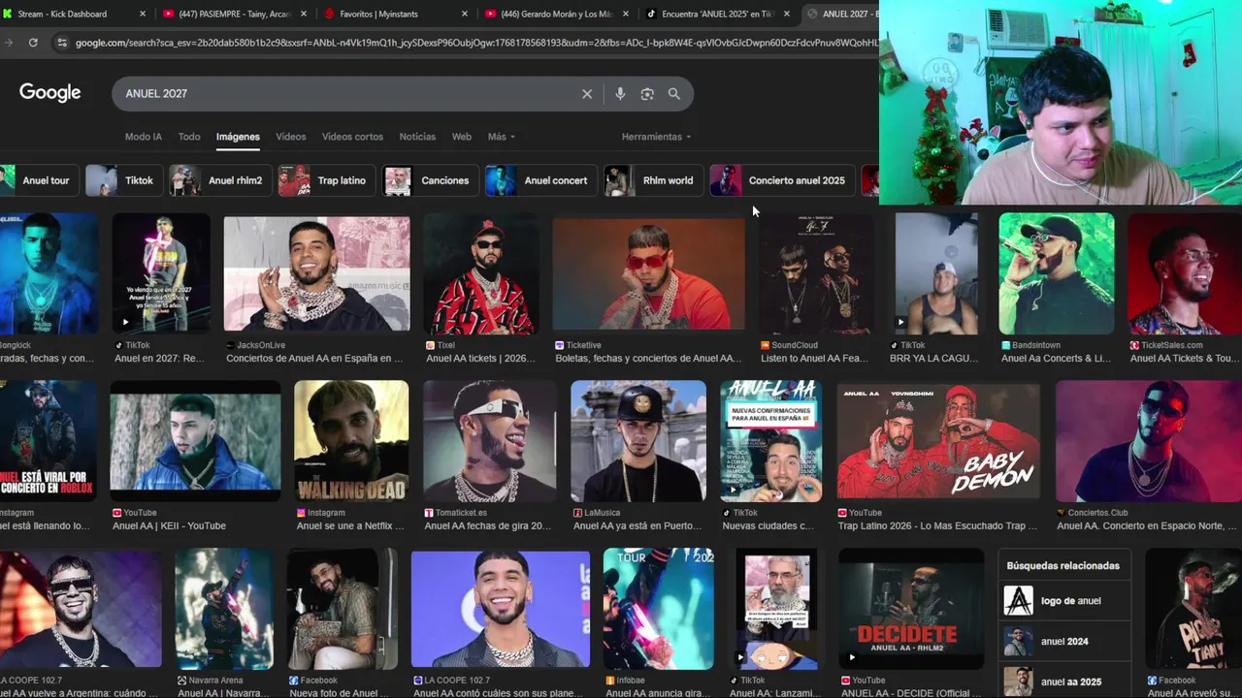Clear the search box with the X icon
The height and width of the screenshot is (698, 1242).
pyautogui.click(x=587, y=94)
